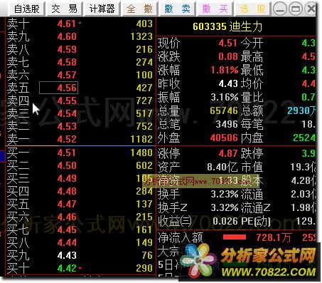Click the 振幅 value 3.16%
The width and height of the screenshot is (322, 283).
click(225, 97)
